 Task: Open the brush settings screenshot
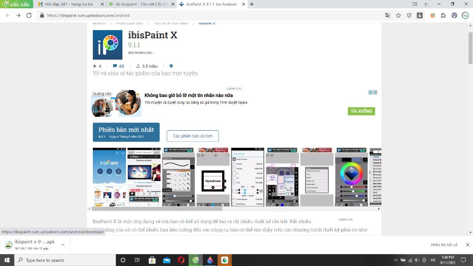coord(179,177)
